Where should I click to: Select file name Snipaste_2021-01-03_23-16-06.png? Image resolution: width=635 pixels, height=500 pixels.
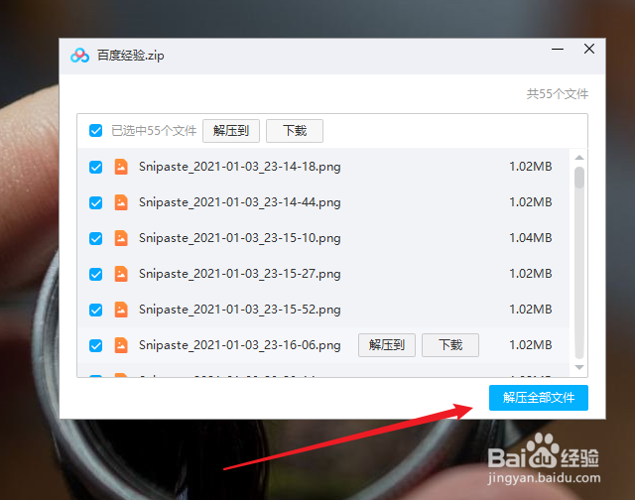(240, 345)
